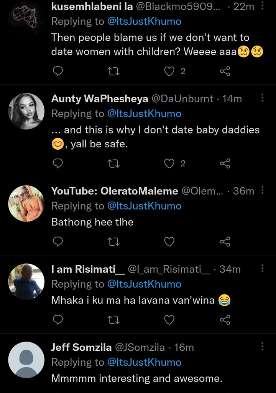Like the 'Bathong hee tlhe' tweet
Screen dimensions: 276x393
[169, 241]
